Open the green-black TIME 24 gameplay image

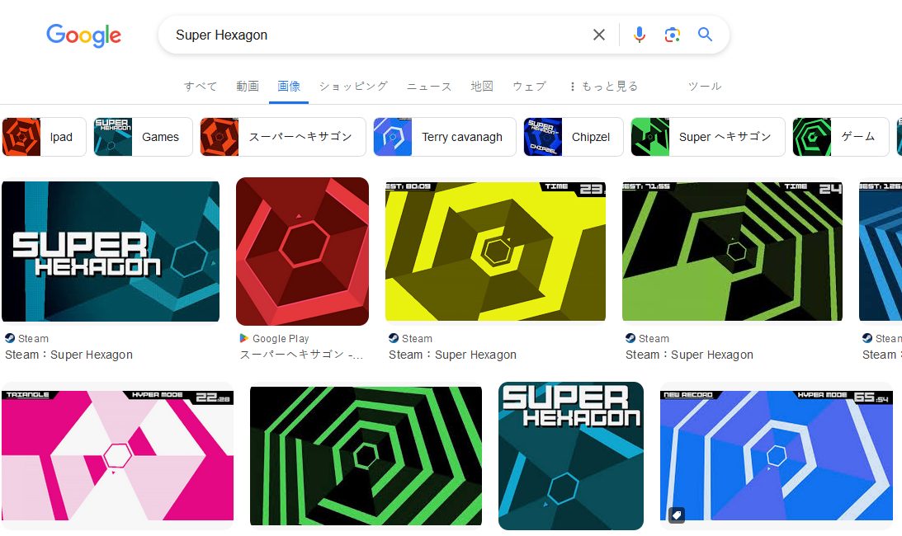732,252
